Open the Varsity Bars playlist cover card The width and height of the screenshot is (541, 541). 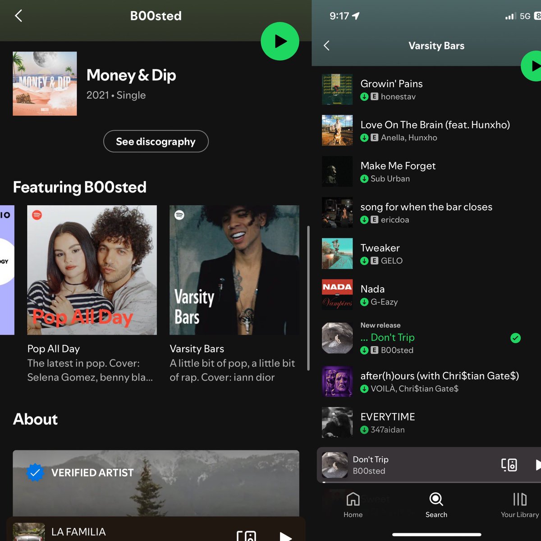coord(234,270)
